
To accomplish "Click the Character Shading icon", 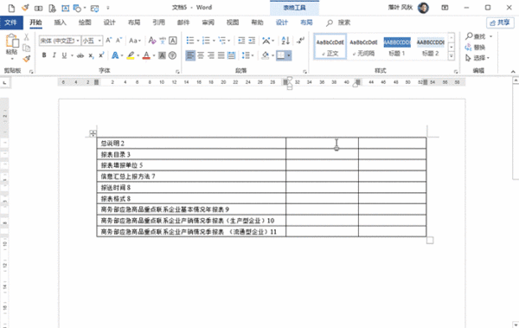I will 162,55.
